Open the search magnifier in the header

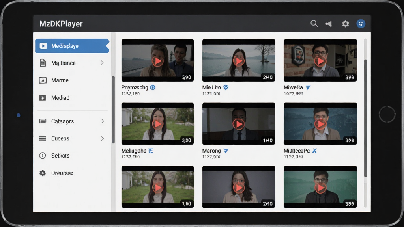click(x=314, y=24)
